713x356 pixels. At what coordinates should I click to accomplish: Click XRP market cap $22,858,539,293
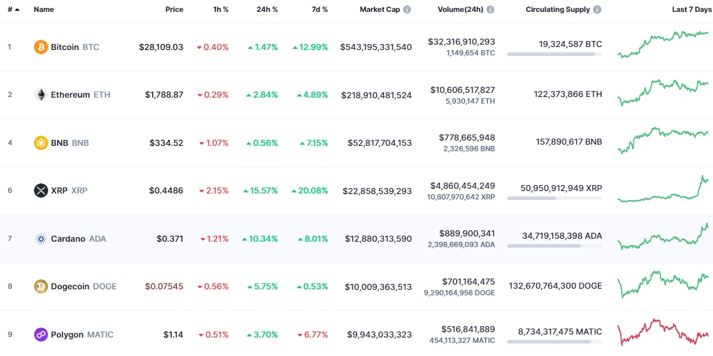click(377, 191)
